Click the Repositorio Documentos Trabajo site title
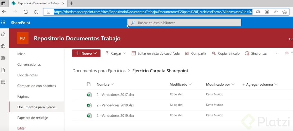 tap(77, 39)
